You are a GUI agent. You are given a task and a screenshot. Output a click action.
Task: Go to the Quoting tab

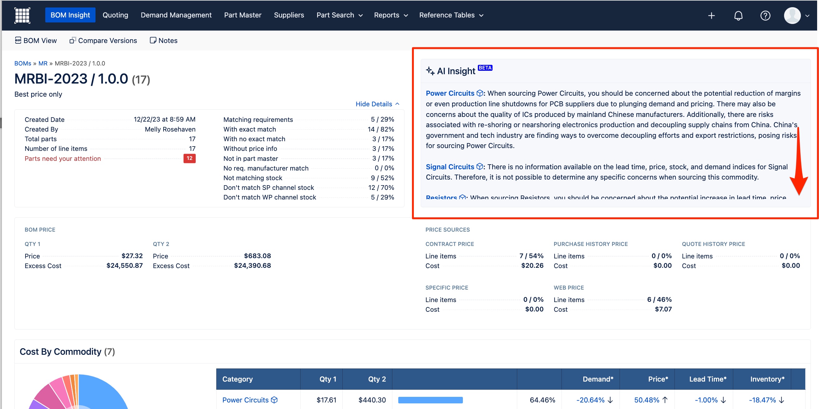click(115, 15)
